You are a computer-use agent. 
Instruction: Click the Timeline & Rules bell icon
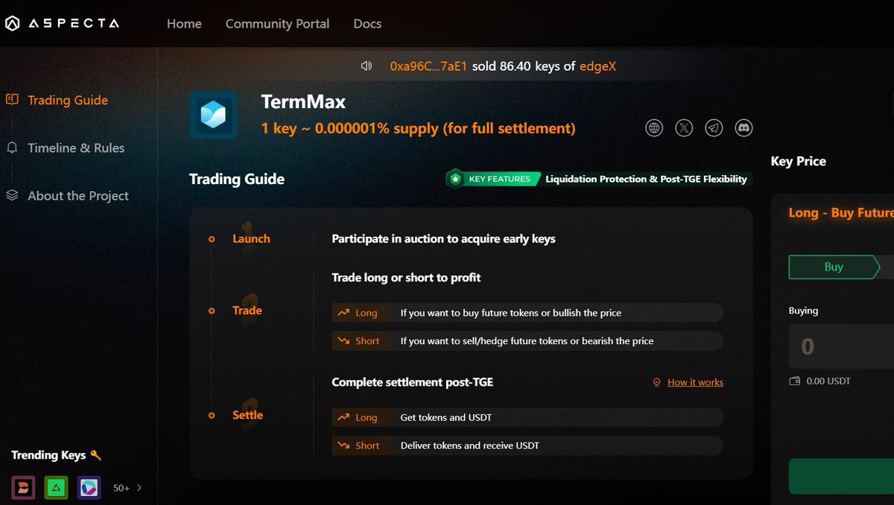12,147
